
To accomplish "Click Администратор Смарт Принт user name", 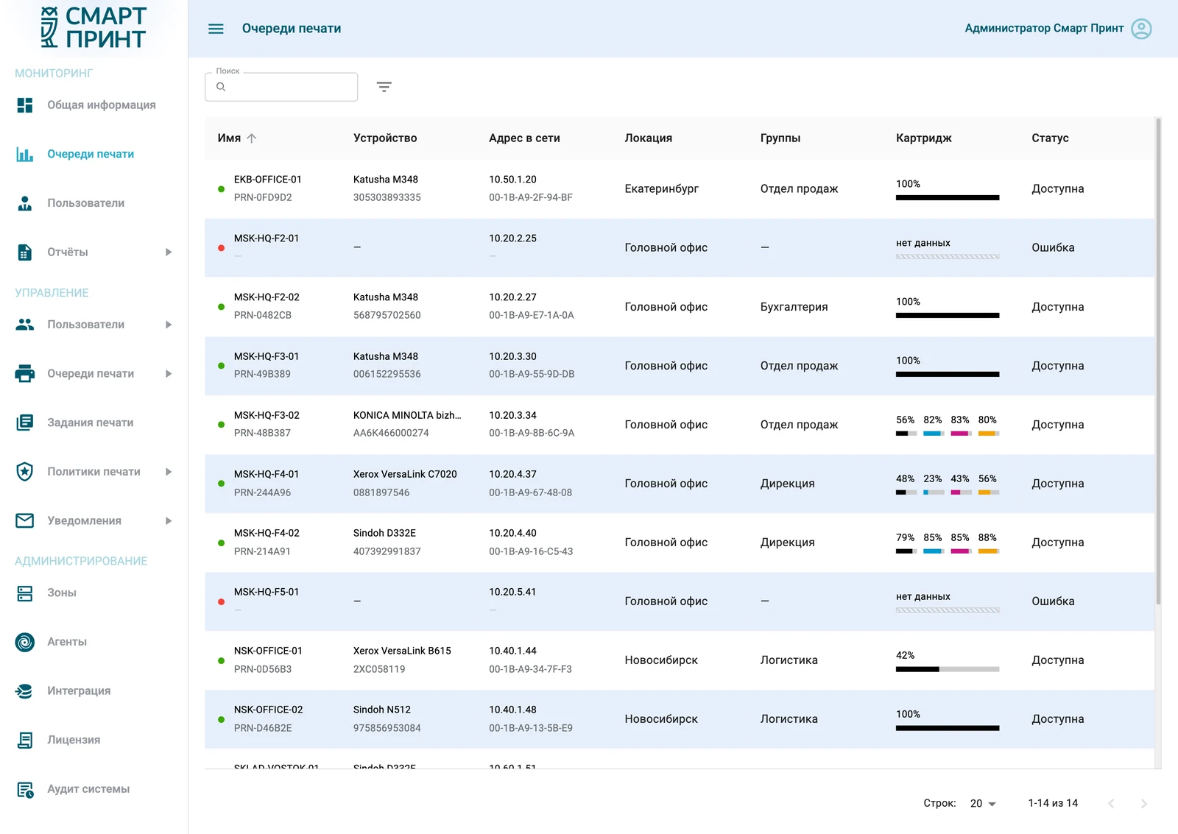I will [x=1044, y=29].
